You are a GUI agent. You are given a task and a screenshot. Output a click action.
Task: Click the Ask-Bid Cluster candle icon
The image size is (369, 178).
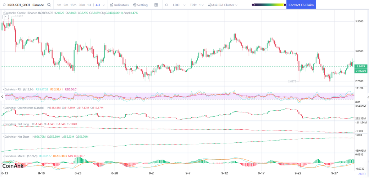(210, 5)
